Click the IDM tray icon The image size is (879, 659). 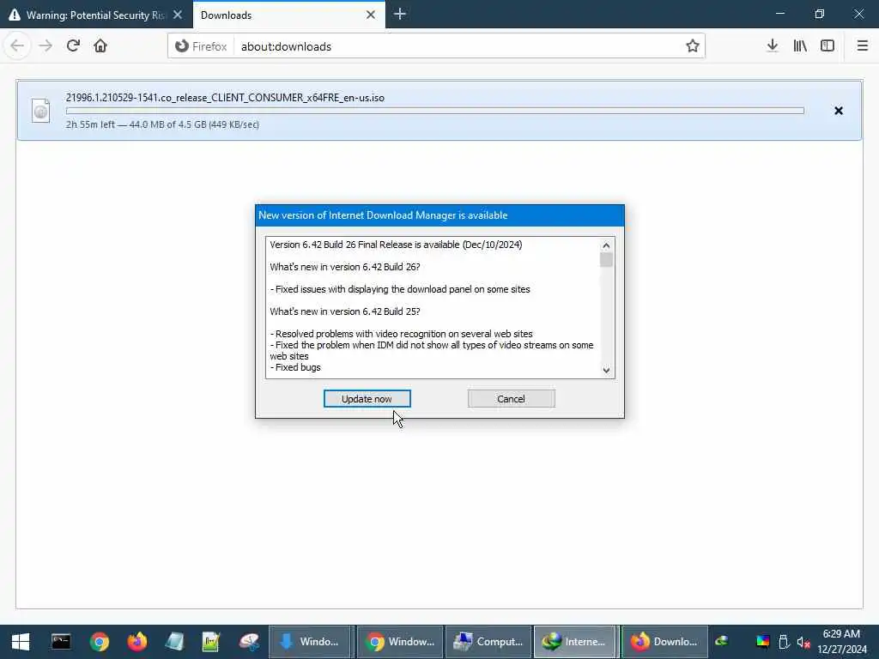point(721,641)
